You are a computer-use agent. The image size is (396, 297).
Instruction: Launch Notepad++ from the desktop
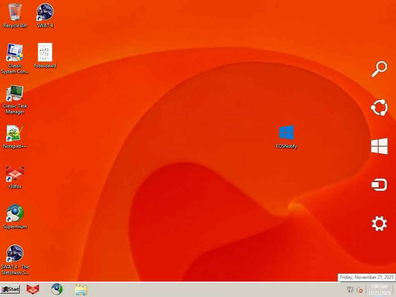(x=15, y=137)
